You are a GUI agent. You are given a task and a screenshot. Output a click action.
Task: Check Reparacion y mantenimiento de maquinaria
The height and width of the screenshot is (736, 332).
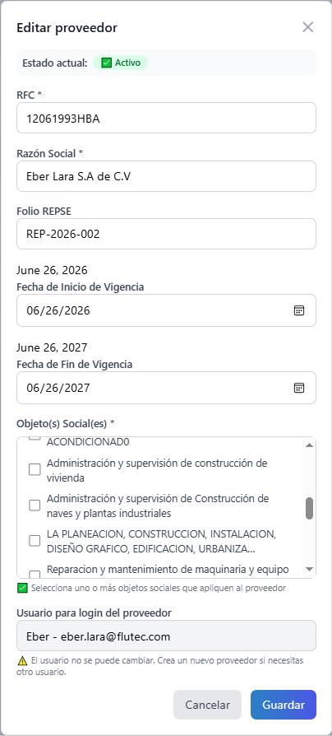[x=35, y=575]
